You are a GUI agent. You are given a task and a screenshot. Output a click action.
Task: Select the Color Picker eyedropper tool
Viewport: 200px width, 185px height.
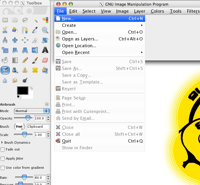point(35,30)
